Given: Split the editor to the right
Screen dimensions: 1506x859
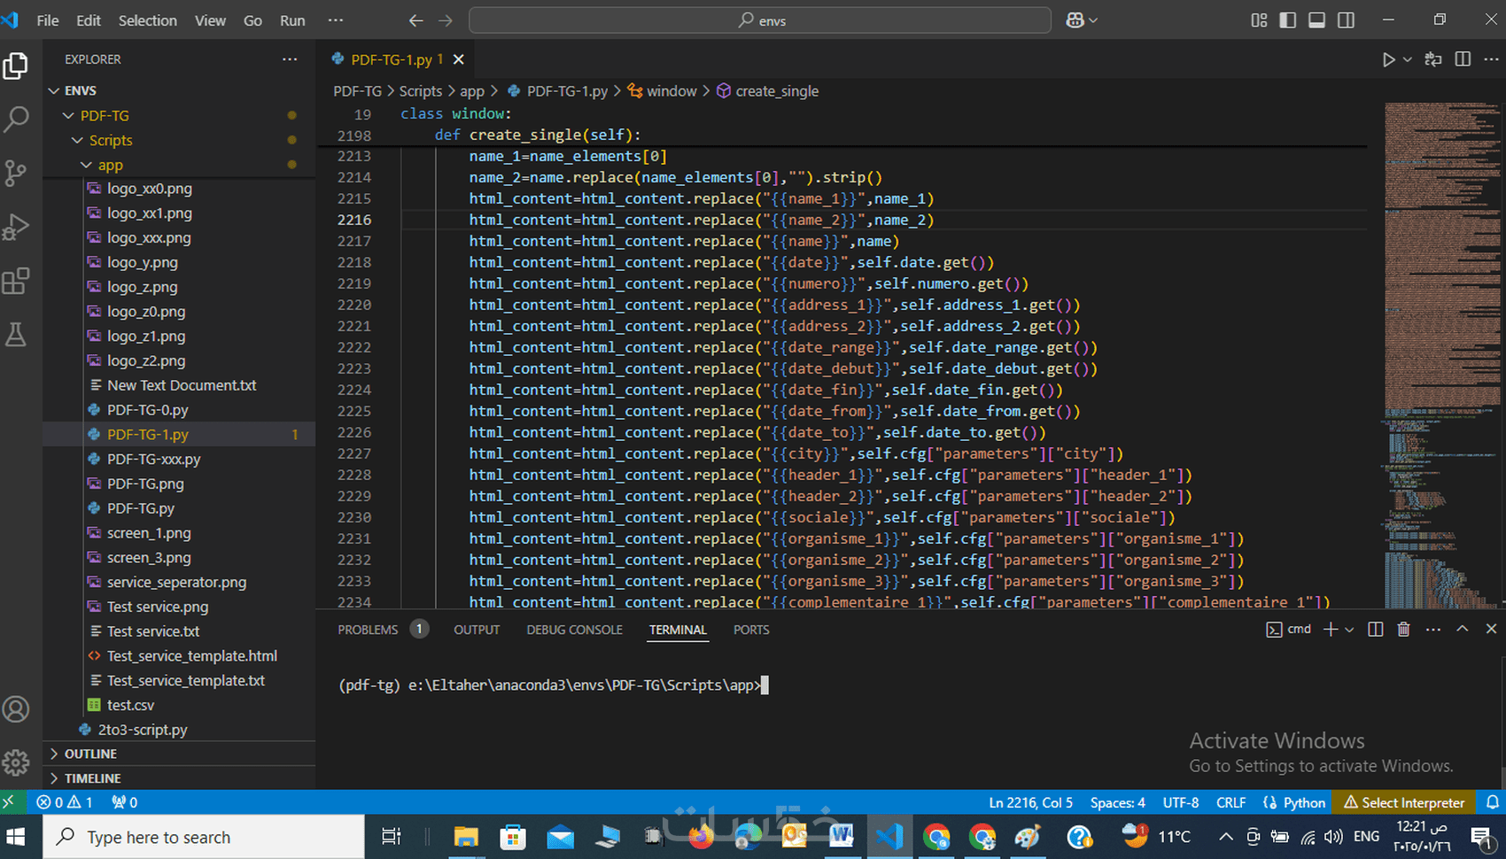Looking at the screenshot, I should point(1463,59).
